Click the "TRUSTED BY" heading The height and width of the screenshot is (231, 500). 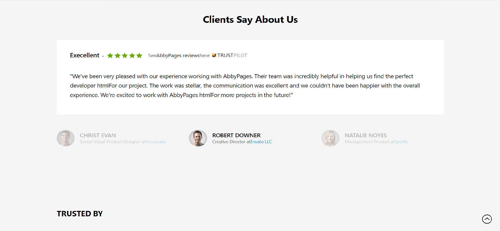pyautogui.click(x=80, y=214)
